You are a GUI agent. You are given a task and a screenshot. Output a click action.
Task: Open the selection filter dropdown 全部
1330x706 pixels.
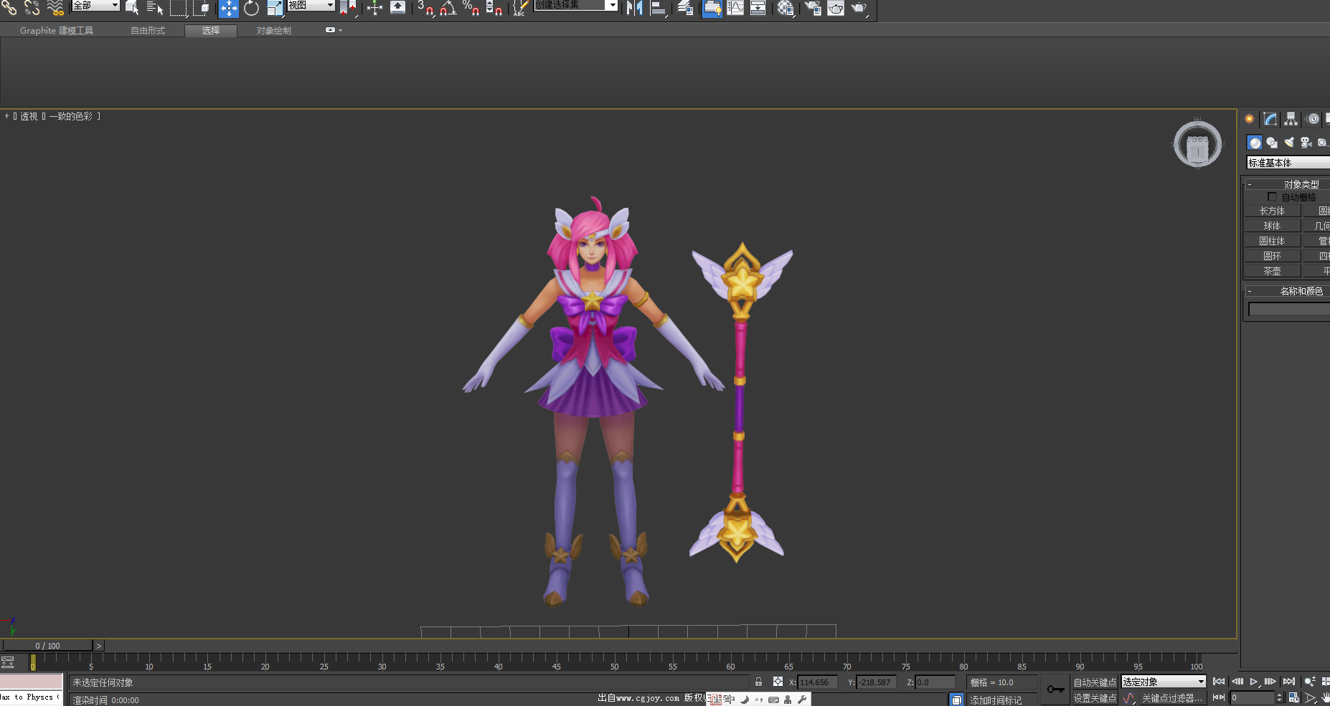[x=95, y=5]
